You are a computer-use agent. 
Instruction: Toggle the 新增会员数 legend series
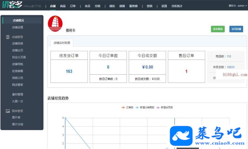pos(165,108)
